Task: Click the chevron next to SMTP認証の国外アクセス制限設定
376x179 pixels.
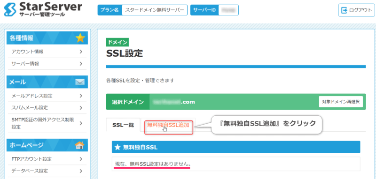Action: click(x=81, y=123)
